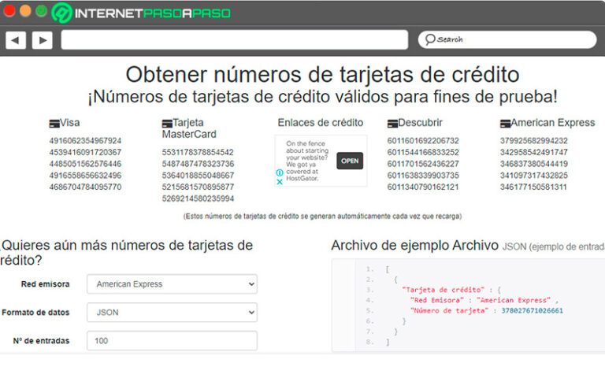Viewport: 605px width, 378px height.
Task: Dismiss the HostGator ad with X
Action: coord(280,181)
